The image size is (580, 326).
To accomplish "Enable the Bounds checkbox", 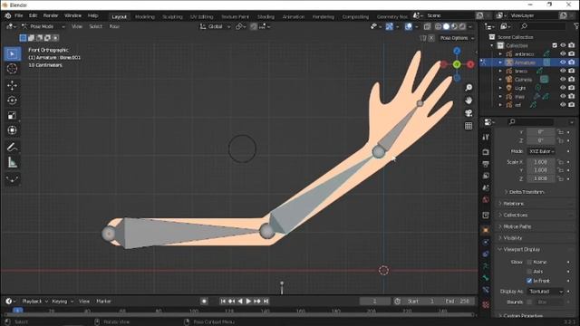I will [529, 302].
